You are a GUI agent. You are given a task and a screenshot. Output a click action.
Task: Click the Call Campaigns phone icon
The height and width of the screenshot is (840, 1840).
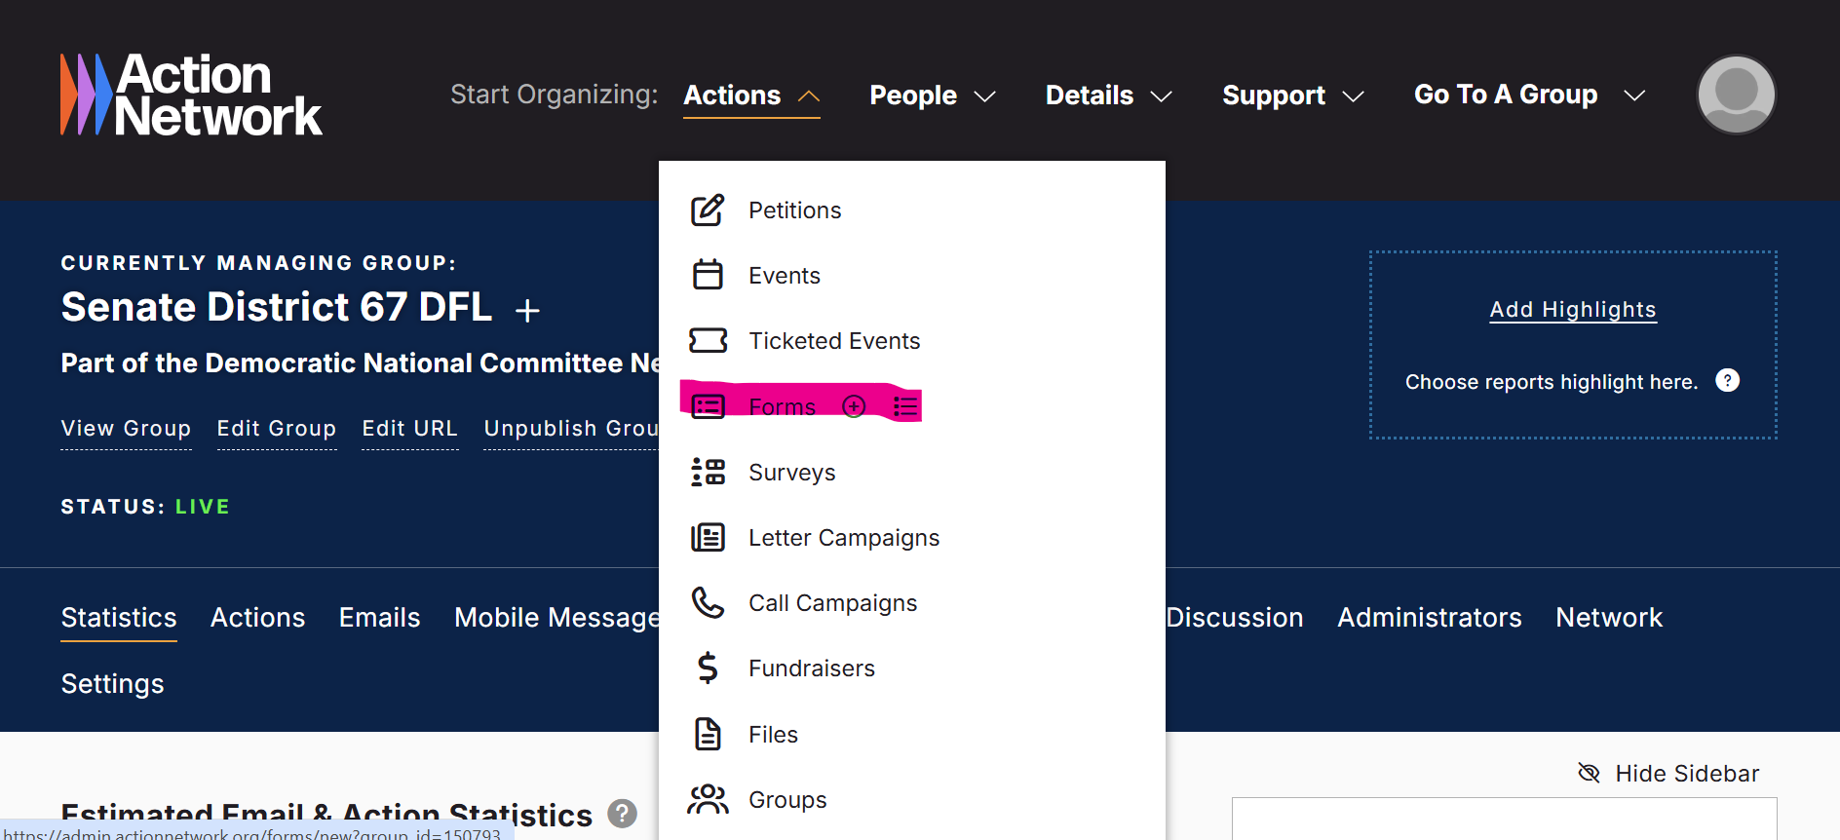pyautogui.click(x=708, y=603)
